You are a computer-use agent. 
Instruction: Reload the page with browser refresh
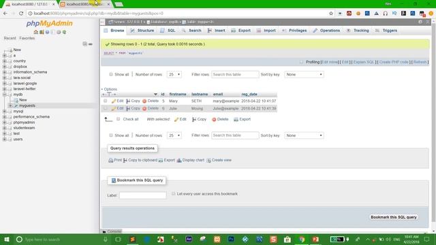point(21,14)
